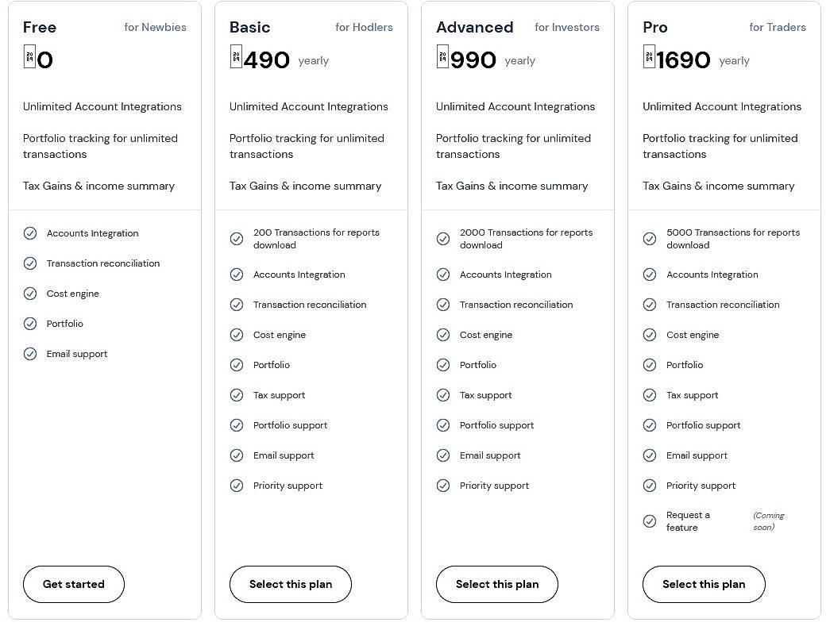Click the checkmark next to Basic's Tax support
Screen dimensions: 830x626
pyautogui.click(x=237, y=395)
